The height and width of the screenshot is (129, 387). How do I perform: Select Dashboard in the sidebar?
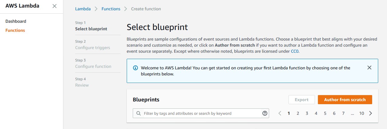tap(16, 21)
